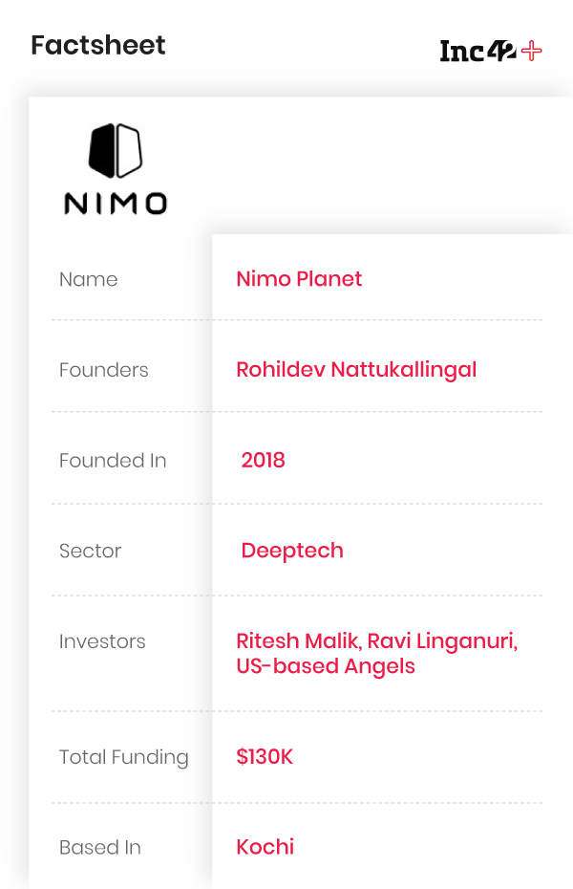573x889 pixels.
Task: Click the US-based Angels text
Action: pyautogui.click(x=326, y=666)
